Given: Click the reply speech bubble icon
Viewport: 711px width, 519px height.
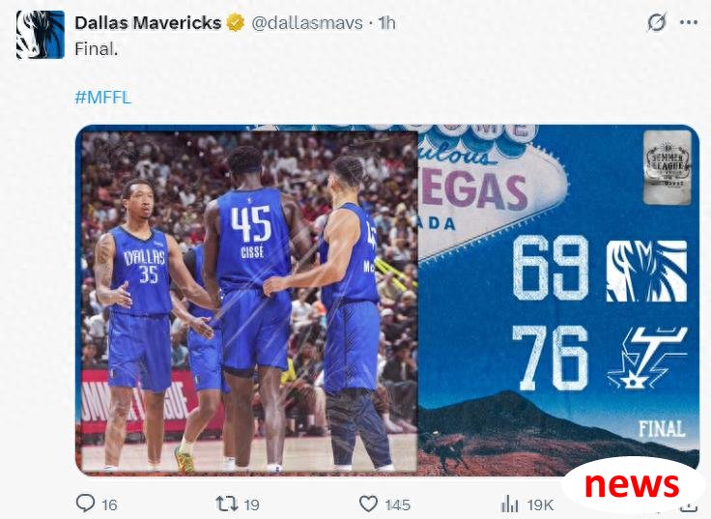Looking at the screenshot, I should point(85,504).
